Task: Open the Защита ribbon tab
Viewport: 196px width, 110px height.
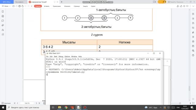Action: [x=85, y=6]
